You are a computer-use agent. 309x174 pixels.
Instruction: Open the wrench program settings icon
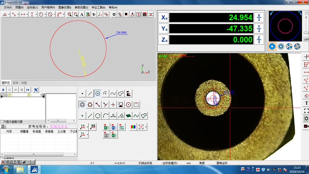[x=36, y=90]
